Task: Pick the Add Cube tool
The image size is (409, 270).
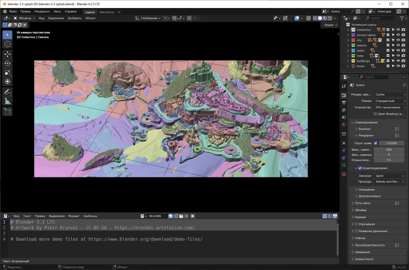Action: pyautogui.click(x=7, y=112)
